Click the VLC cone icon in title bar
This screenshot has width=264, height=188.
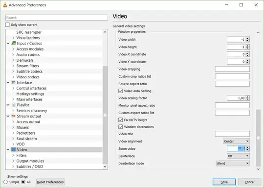point(5,5)
